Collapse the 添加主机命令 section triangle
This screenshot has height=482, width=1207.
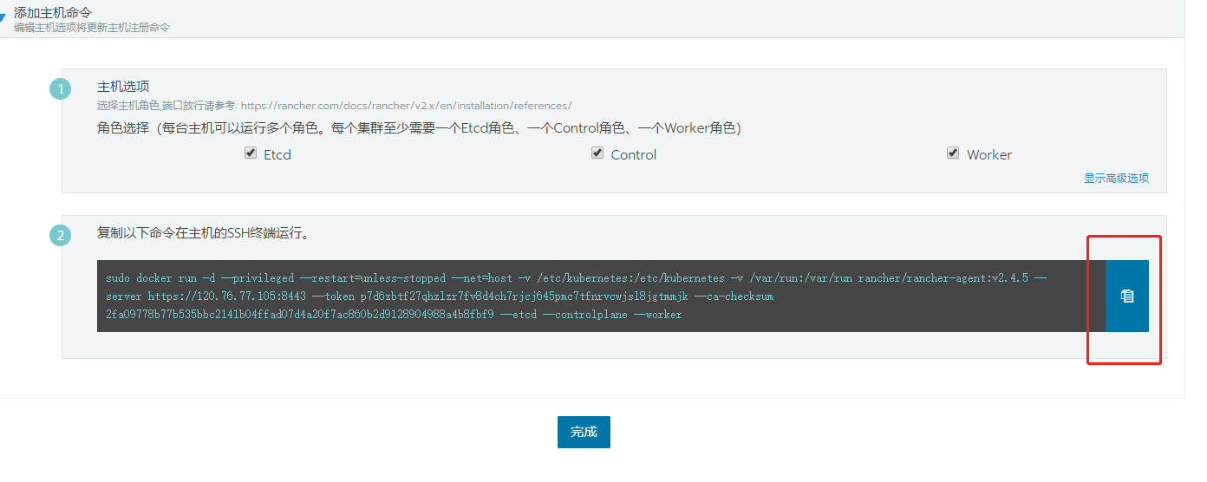click(x=3, y=17)
